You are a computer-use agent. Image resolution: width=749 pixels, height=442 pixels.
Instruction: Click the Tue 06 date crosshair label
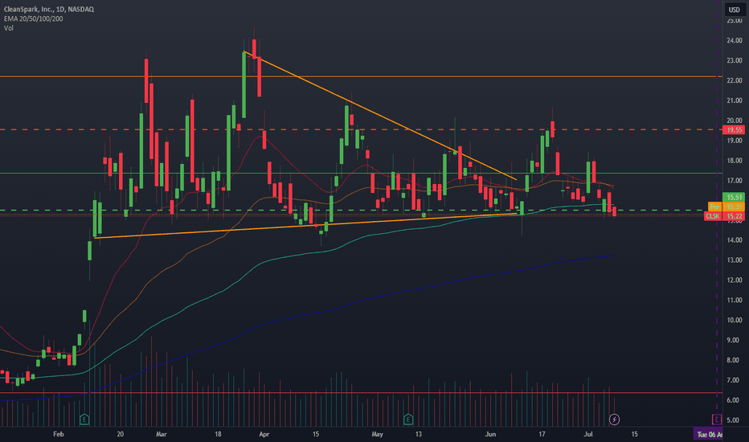(x=708, y=434)
